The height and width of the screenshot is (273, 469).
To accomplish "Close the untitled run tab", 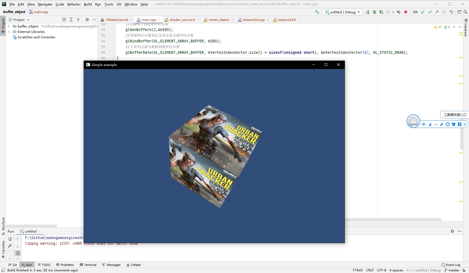I will [40, 231].
